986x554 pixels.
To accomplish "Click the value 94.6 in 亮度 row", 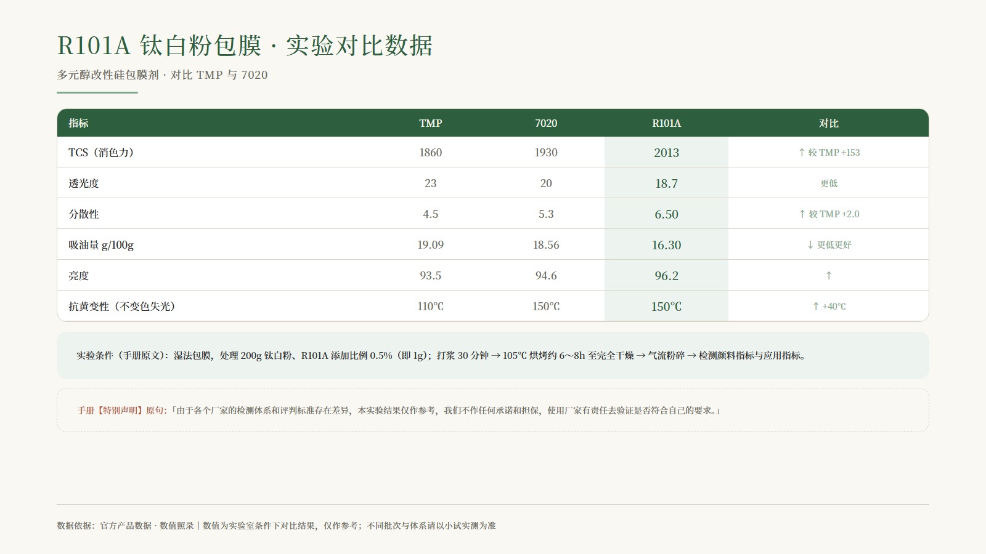I will pyautogui.click(x=546, y=275).
